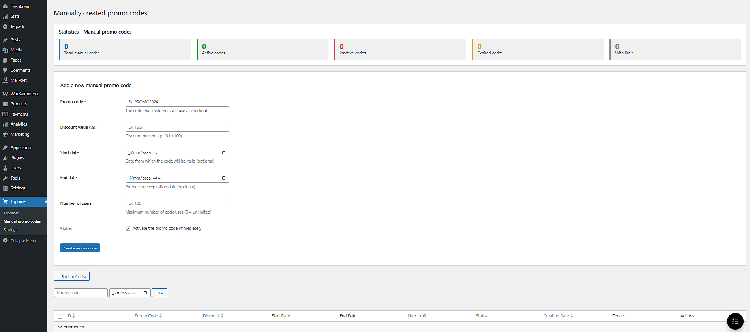Sort table by Creation Date column

tap(558, 316)
